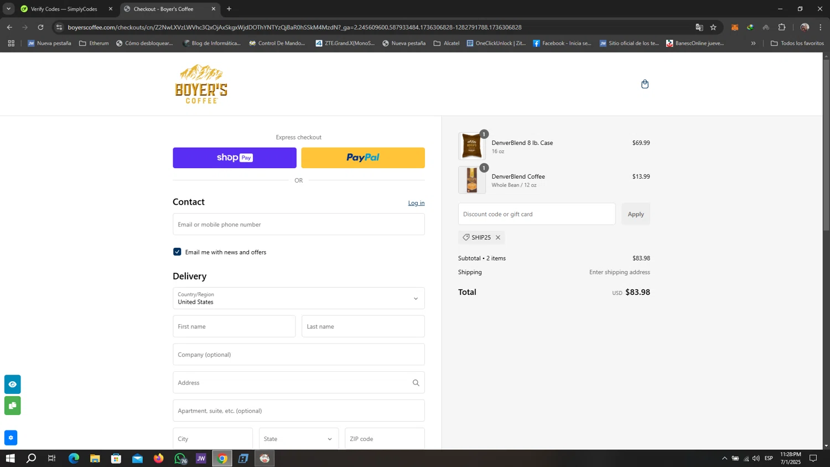
Task: Open the Etherum bookmarks folder
Action: click(x=94, y=43)
